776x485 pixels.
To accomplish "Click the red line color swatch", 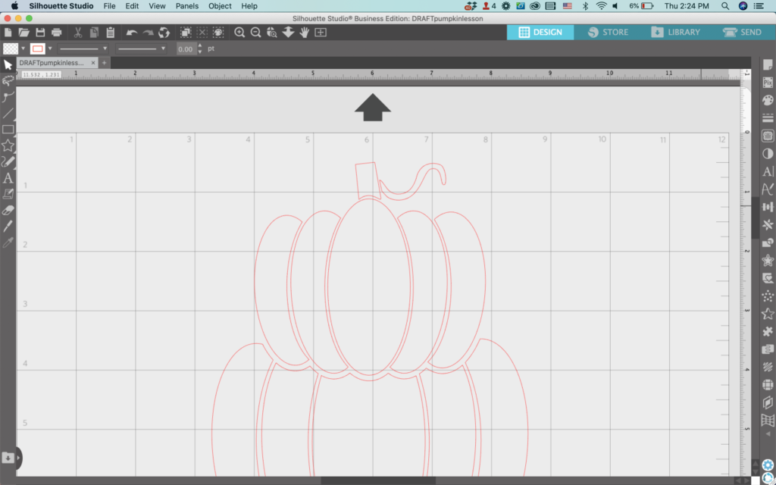I will tap(38, 48).
